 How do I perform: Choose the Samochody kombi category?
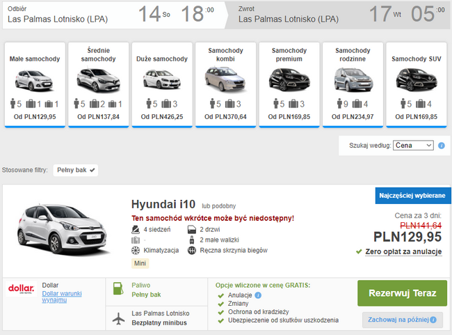pos(225,84)
